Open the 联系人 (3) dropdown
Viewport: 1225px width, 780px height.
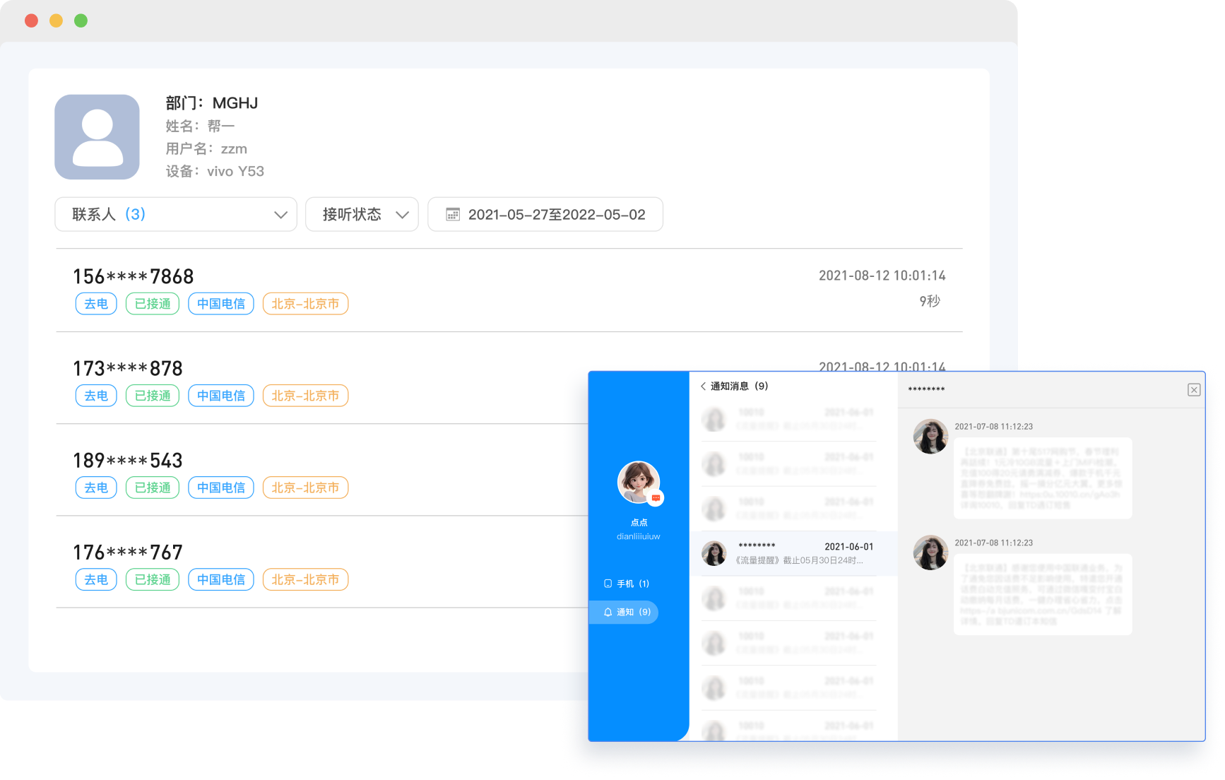coord(175,214)
